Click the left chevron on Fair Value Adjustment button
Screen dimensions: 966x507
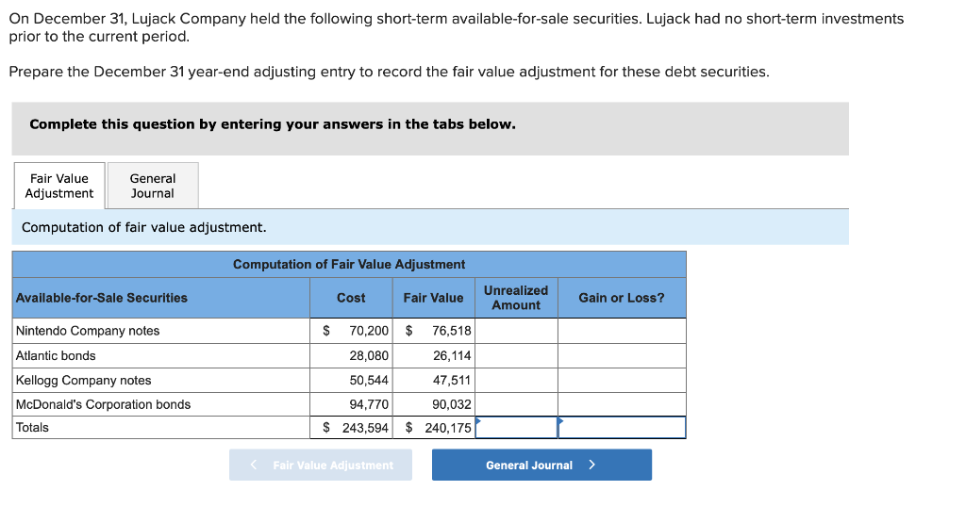click(253, 465)
